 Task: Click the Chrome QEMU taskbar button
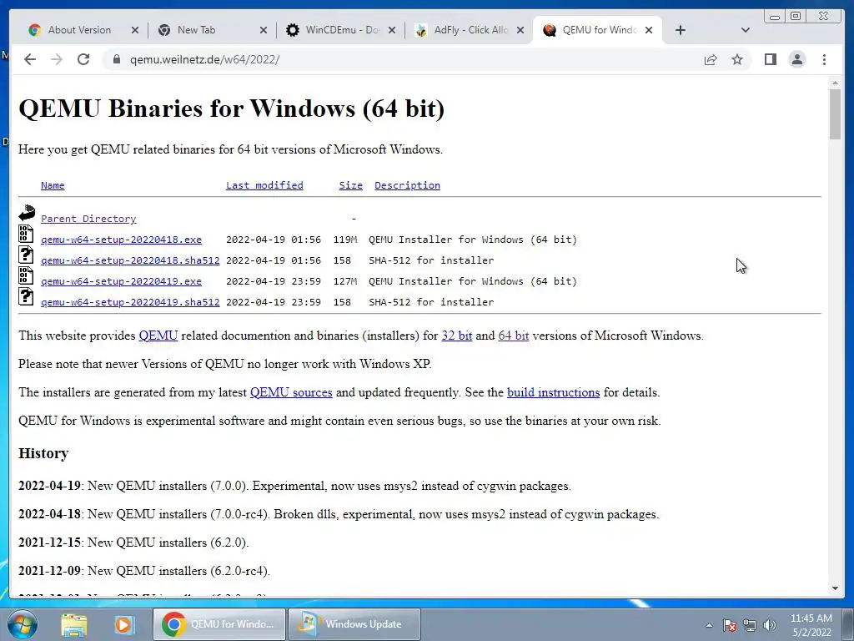click(219, 624)
